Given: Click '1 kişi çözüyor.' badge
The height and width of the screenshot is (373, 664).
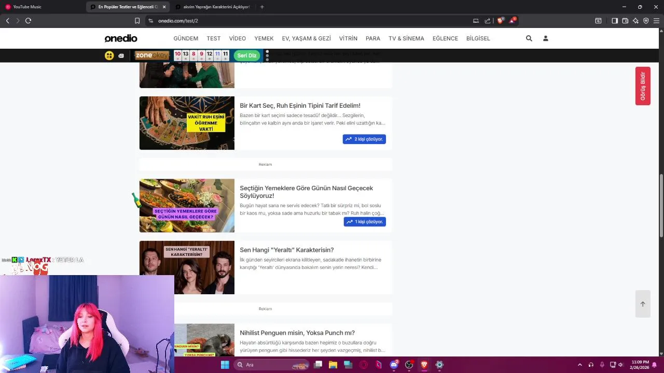Looking at the screenshot, I should tap(365, 222).
